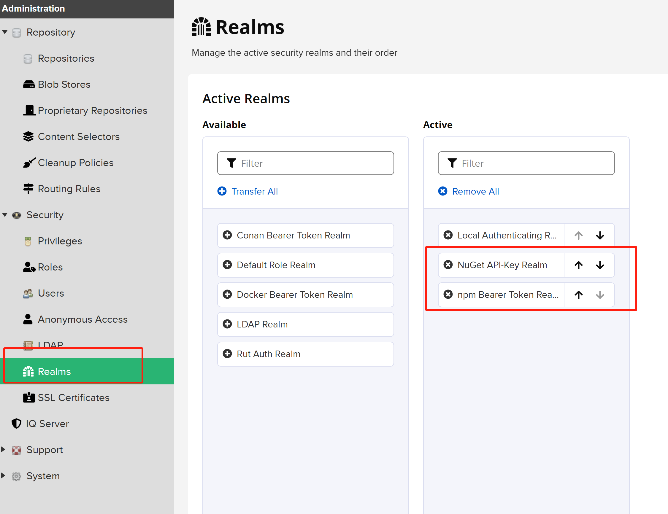Viewport: 668px width, 514px height.
Task: Click the Repository database icon
Action: click(x=17, y=32)
